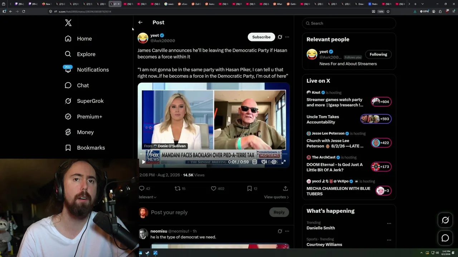
Task: Reload the page in the browser
Action: coord(24,11)
